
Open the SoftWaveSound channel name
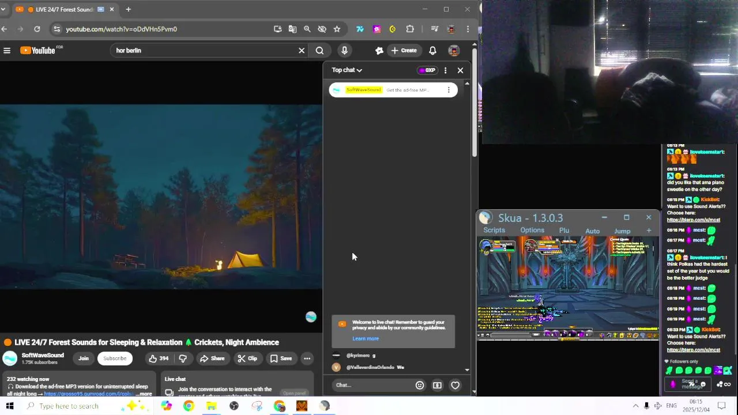(x=43, y=355)
